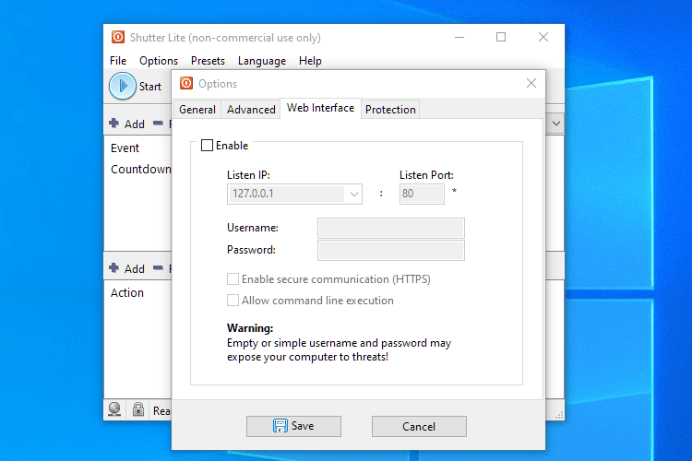692x461 pixels.
Task: Click the plus Add icon above Event list
Action: point(113,123)
